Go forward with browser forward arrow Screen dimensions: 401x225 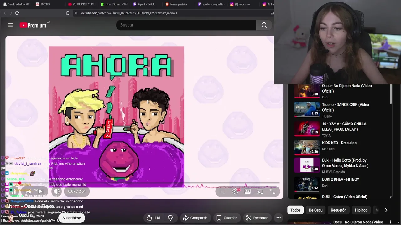(x=11, y=13)
